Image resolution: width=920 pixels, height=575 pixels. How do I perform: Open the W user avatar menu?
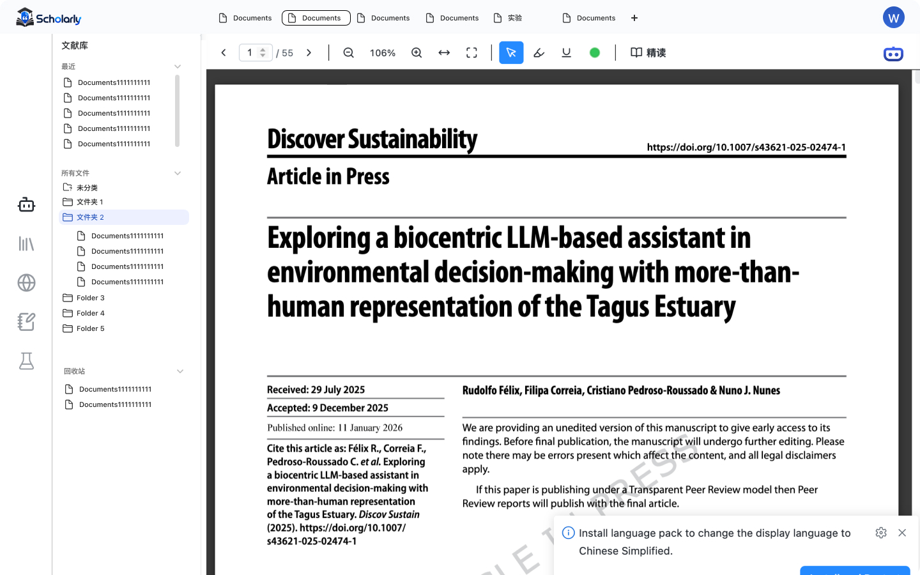pos(894,18)
